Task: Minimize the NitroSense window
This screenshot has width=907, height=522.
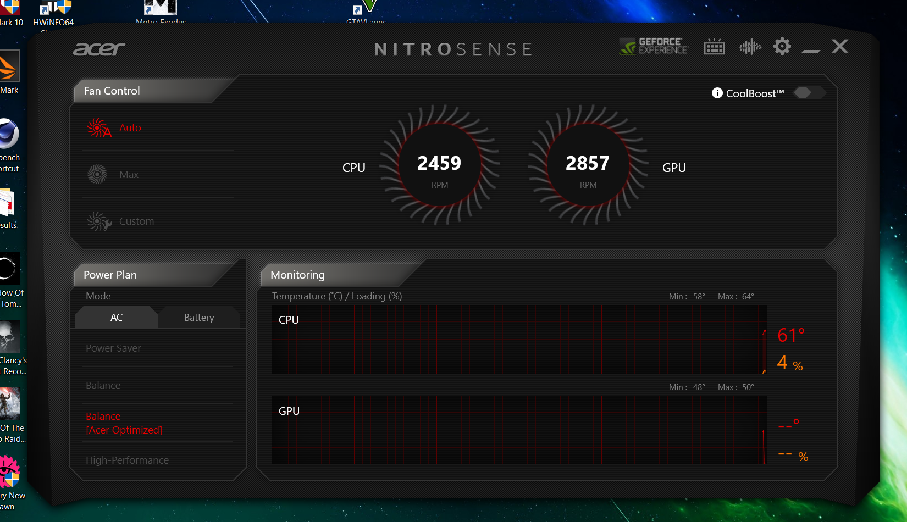Action: pos(811,50)
